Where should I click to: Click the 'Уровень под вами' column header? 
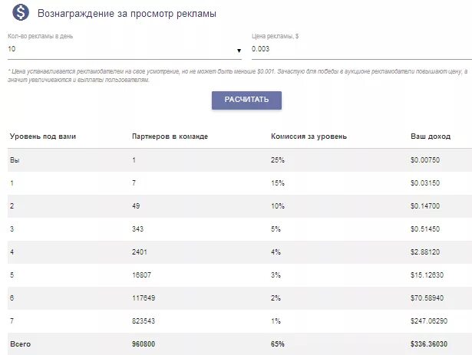(x=43, y=136)
